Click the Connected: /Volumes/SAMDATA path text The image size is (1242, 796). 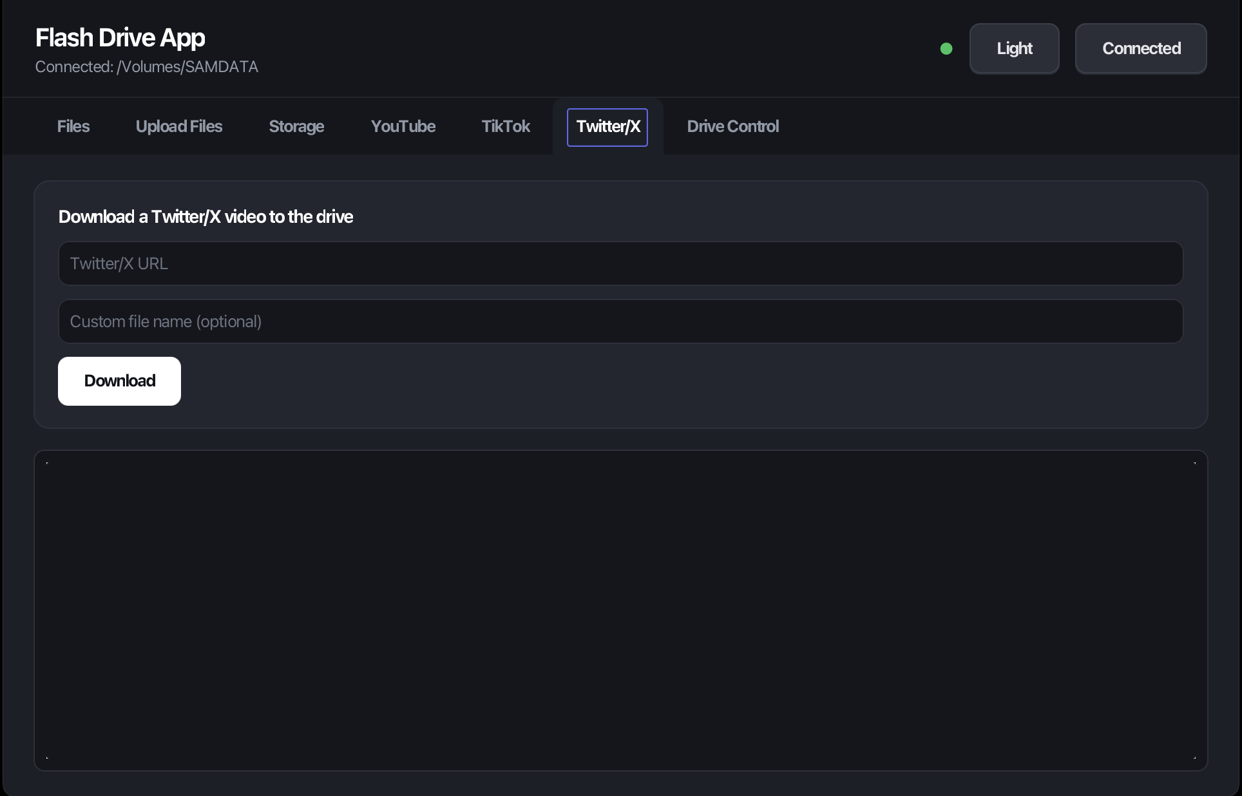click(147, 67)
